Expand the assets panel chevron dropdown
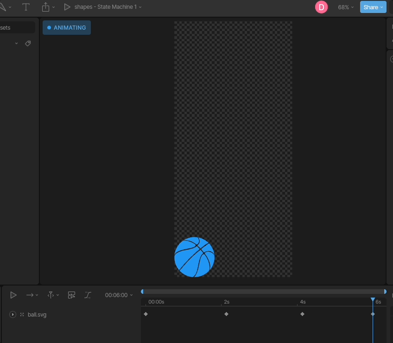The height and width of the screenshot is (343, 393). (x=16, y=44)
